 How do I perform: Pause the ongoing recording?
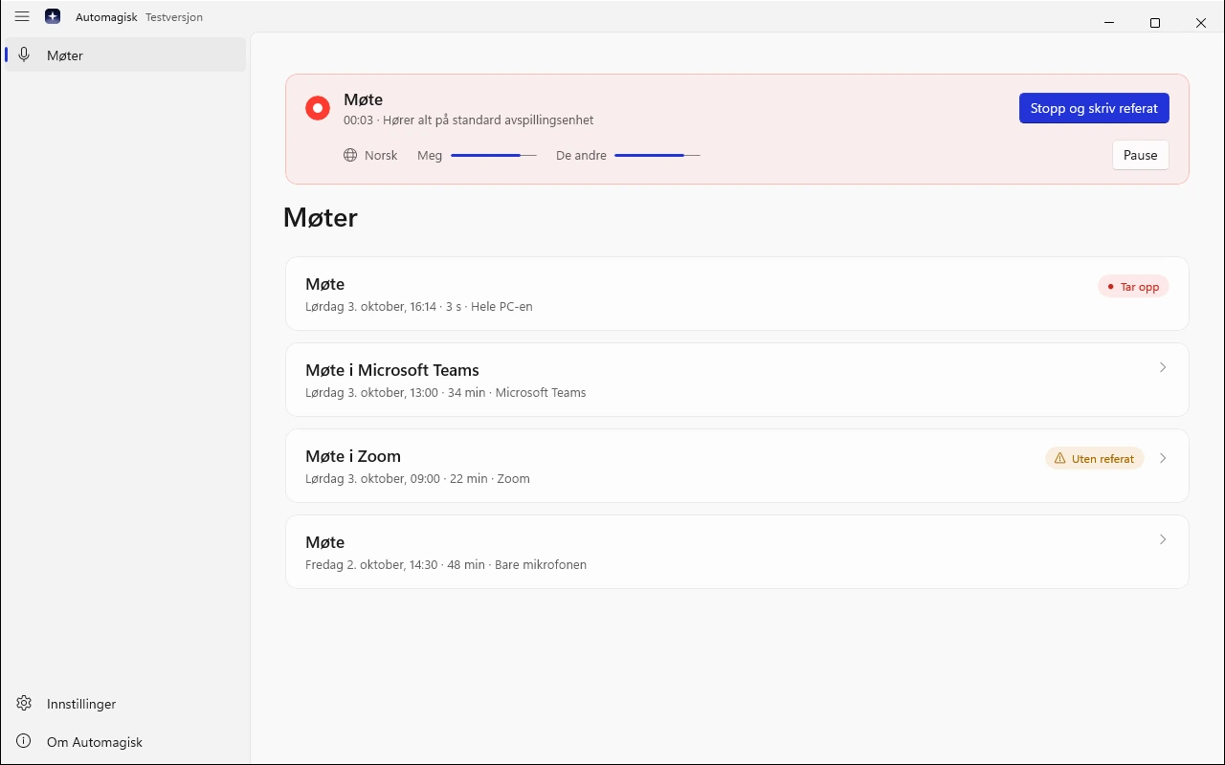click(x=1141, y=155)
